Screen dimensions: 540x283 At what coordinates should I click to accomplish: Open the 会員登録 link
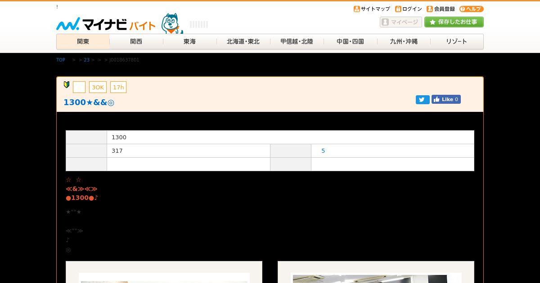click(x=441, y=9)
